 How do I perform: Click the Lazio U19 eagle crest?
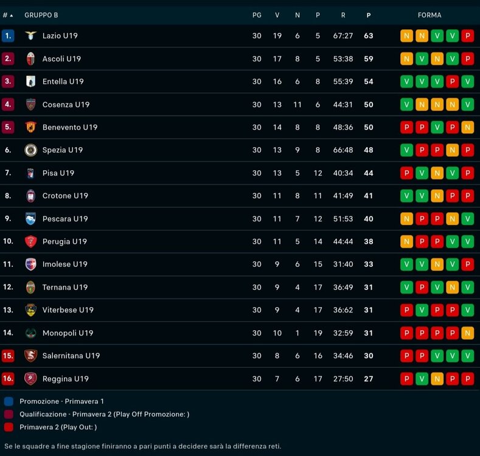30,35
